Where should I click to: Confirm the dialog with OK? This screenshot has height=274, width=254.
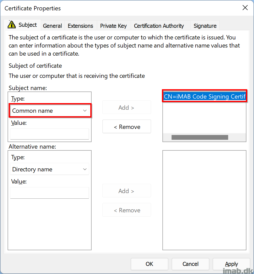(150, 264)
